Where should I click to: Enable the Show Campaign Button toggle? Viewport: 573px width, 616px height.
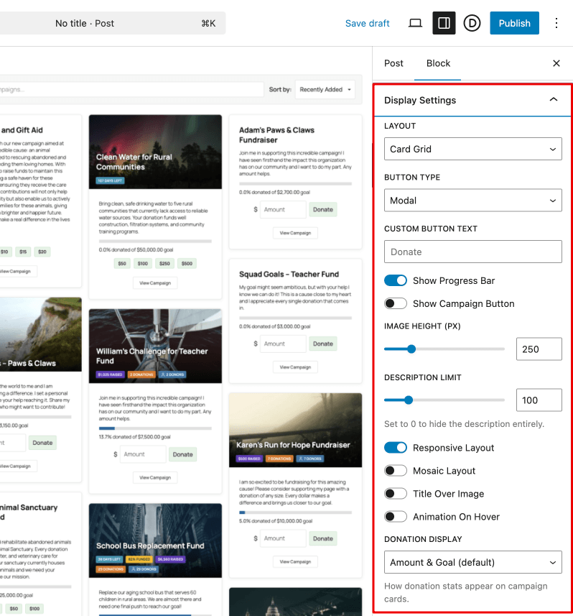tap(396, 303)
